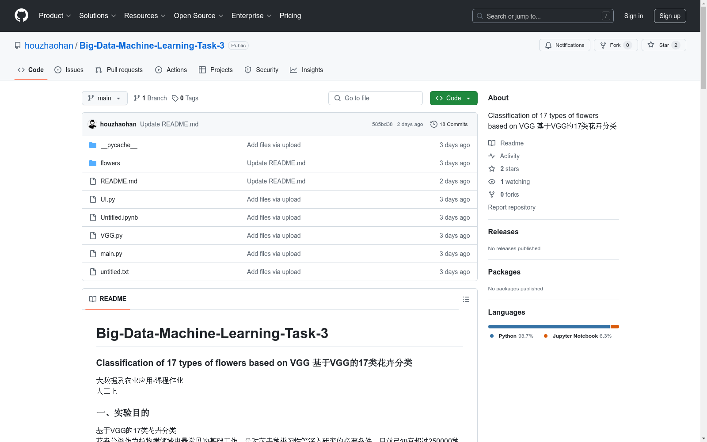Click the blue Python segment of language bar
Viewport: 707px width, 442px height.
coord(549,327)
